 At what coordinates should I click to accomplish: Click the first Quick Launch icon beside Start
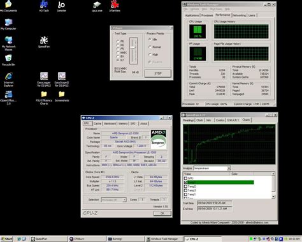pyautogui.click(x=19, y=239)
